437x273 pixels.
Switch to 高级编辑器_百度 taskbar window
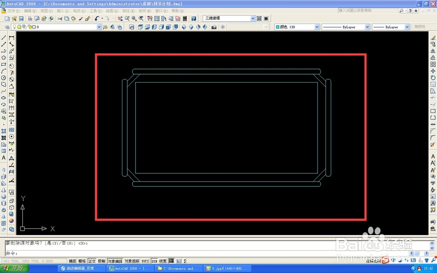(81, 269)
